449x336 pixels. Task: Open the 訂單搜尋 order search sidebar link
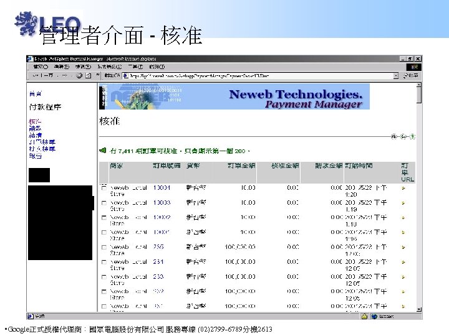pyautogui.click(x=42, y=142)
